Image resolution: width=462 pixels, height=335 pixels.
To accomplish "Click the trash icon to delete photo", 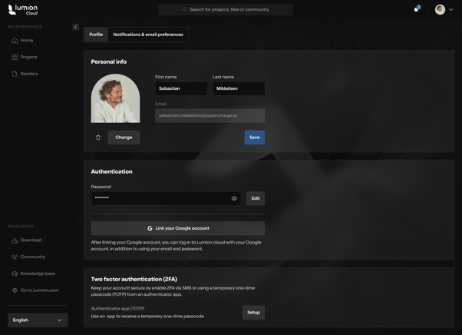I will [x=98, y=138].
